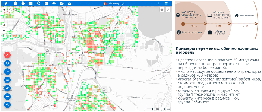Screen dimensions: 262x112
Task: Open the wallet icon
Action: coord(62,3)
